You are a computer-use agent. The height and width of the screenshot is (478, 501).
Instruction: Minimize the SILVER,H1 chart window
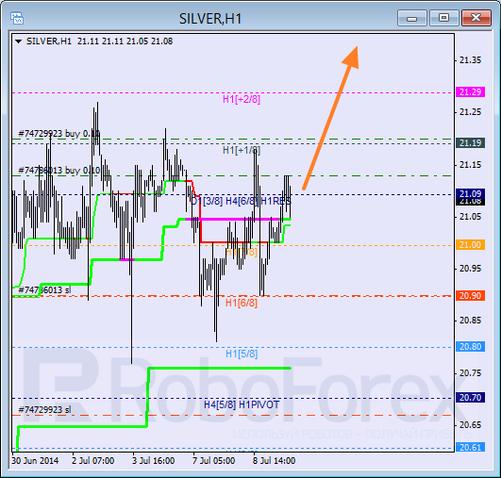tap(412, 18)
